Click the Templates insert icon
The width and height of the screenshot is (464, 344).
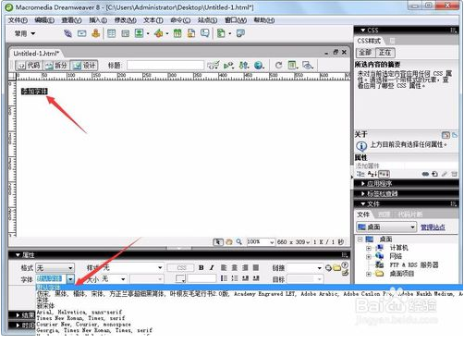pyautogui.click(x=221, y=33)
